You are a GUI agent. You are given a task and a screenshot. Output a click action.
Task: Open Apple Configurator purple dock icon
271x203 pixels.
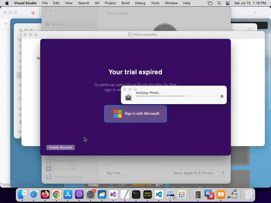(79, 195)
